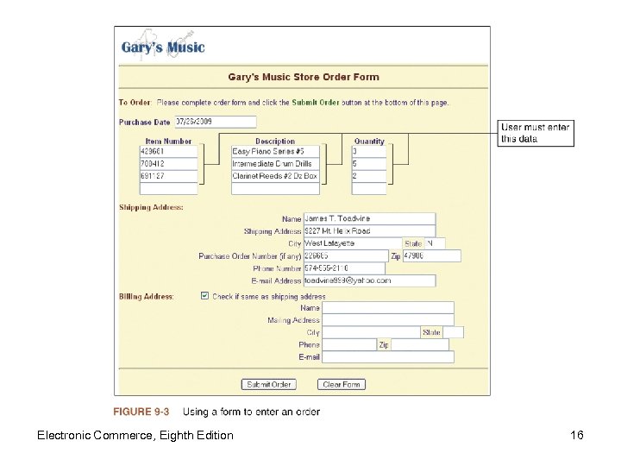Click description field 'Clarinet Reeds #2 Dz Box'
Viewport: 621px width, 466px height.
pyautogui.click(x=275, y=176)
